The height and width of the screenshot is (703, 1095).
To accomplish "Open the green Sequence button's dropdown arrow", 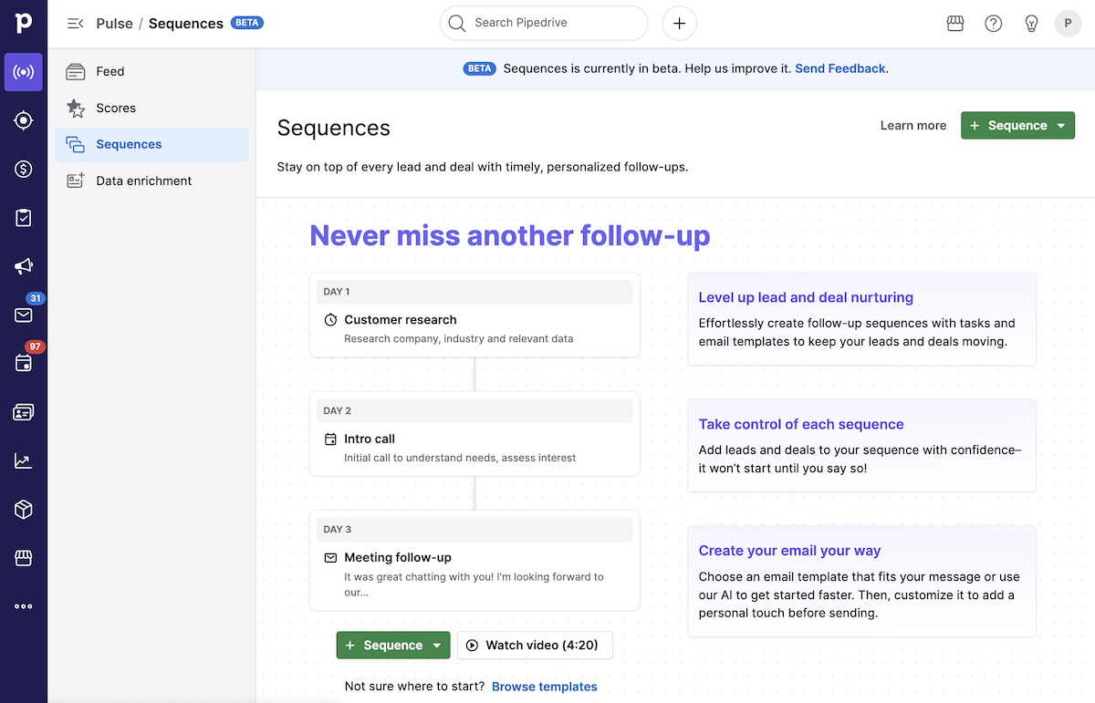I will [1062, 125].
